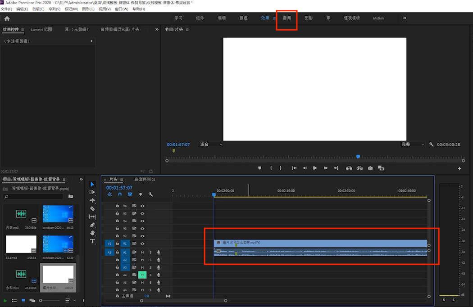
Task: Click the Home icon
Action: click(7, 18)
